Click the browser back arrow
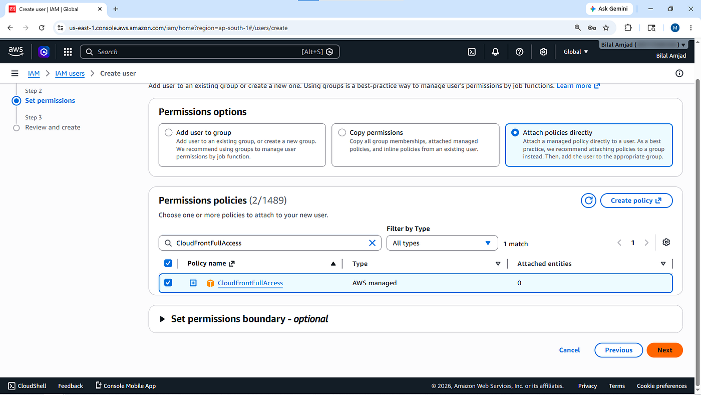The image size is (701, 395). [11, 28]
